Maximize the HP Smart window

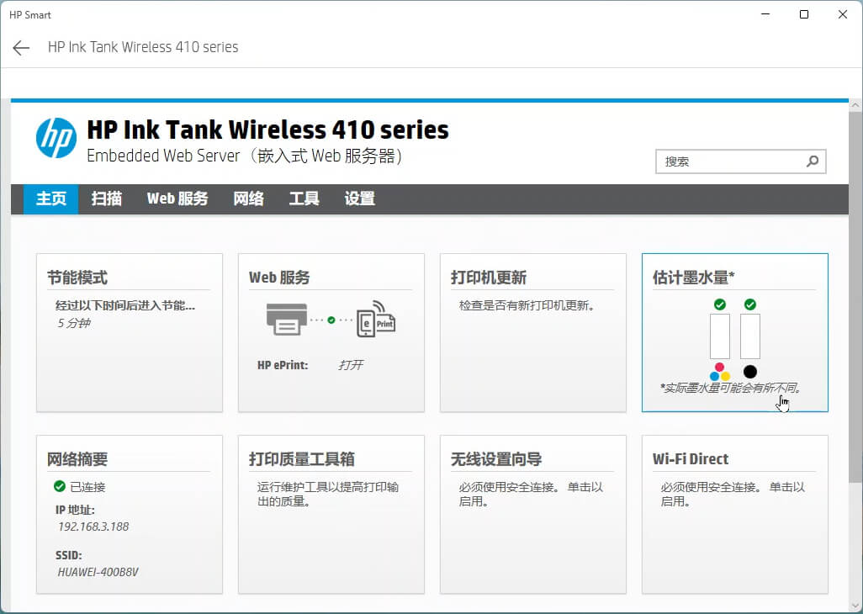(804, 14)
